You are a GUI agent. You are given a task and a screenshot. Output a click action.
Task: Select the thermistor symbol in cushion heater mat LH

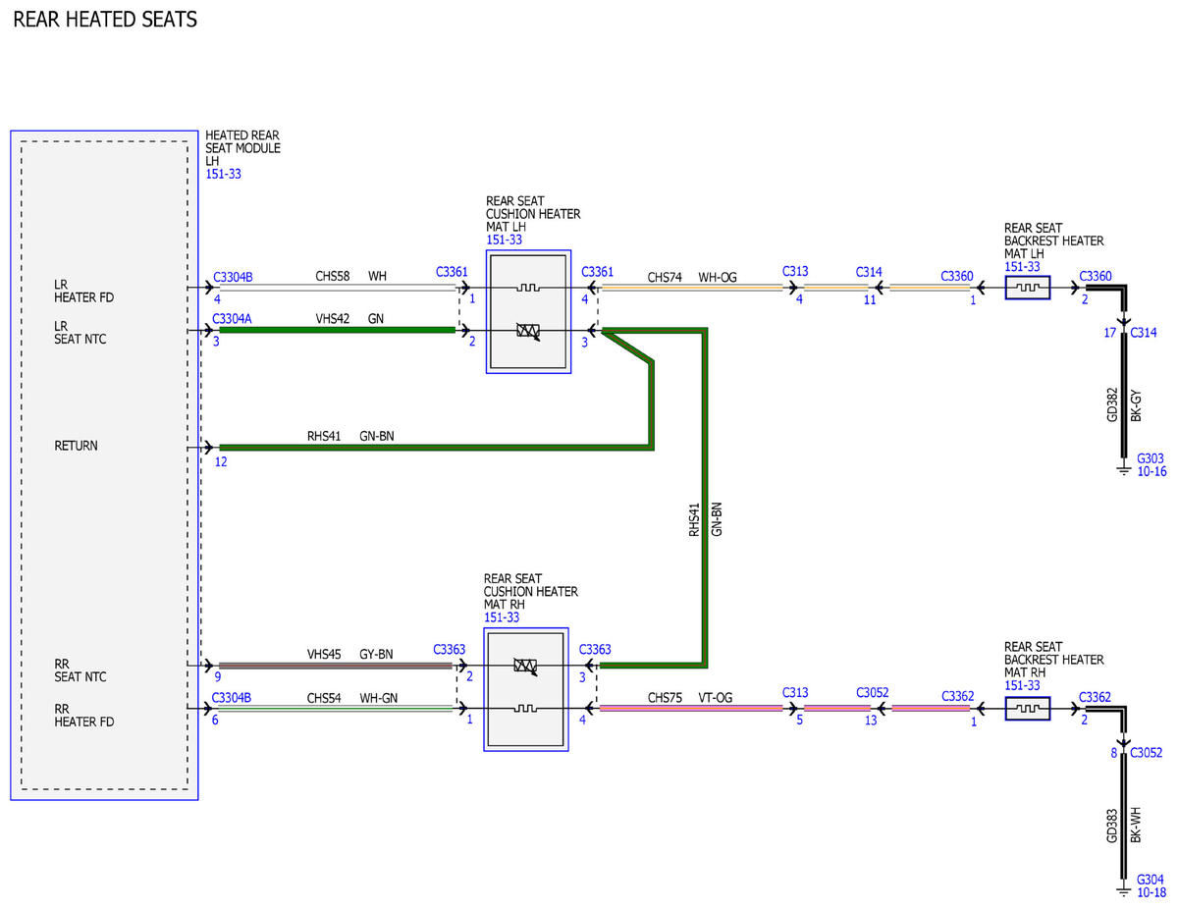pyautogui.click(x=527, y=332)
